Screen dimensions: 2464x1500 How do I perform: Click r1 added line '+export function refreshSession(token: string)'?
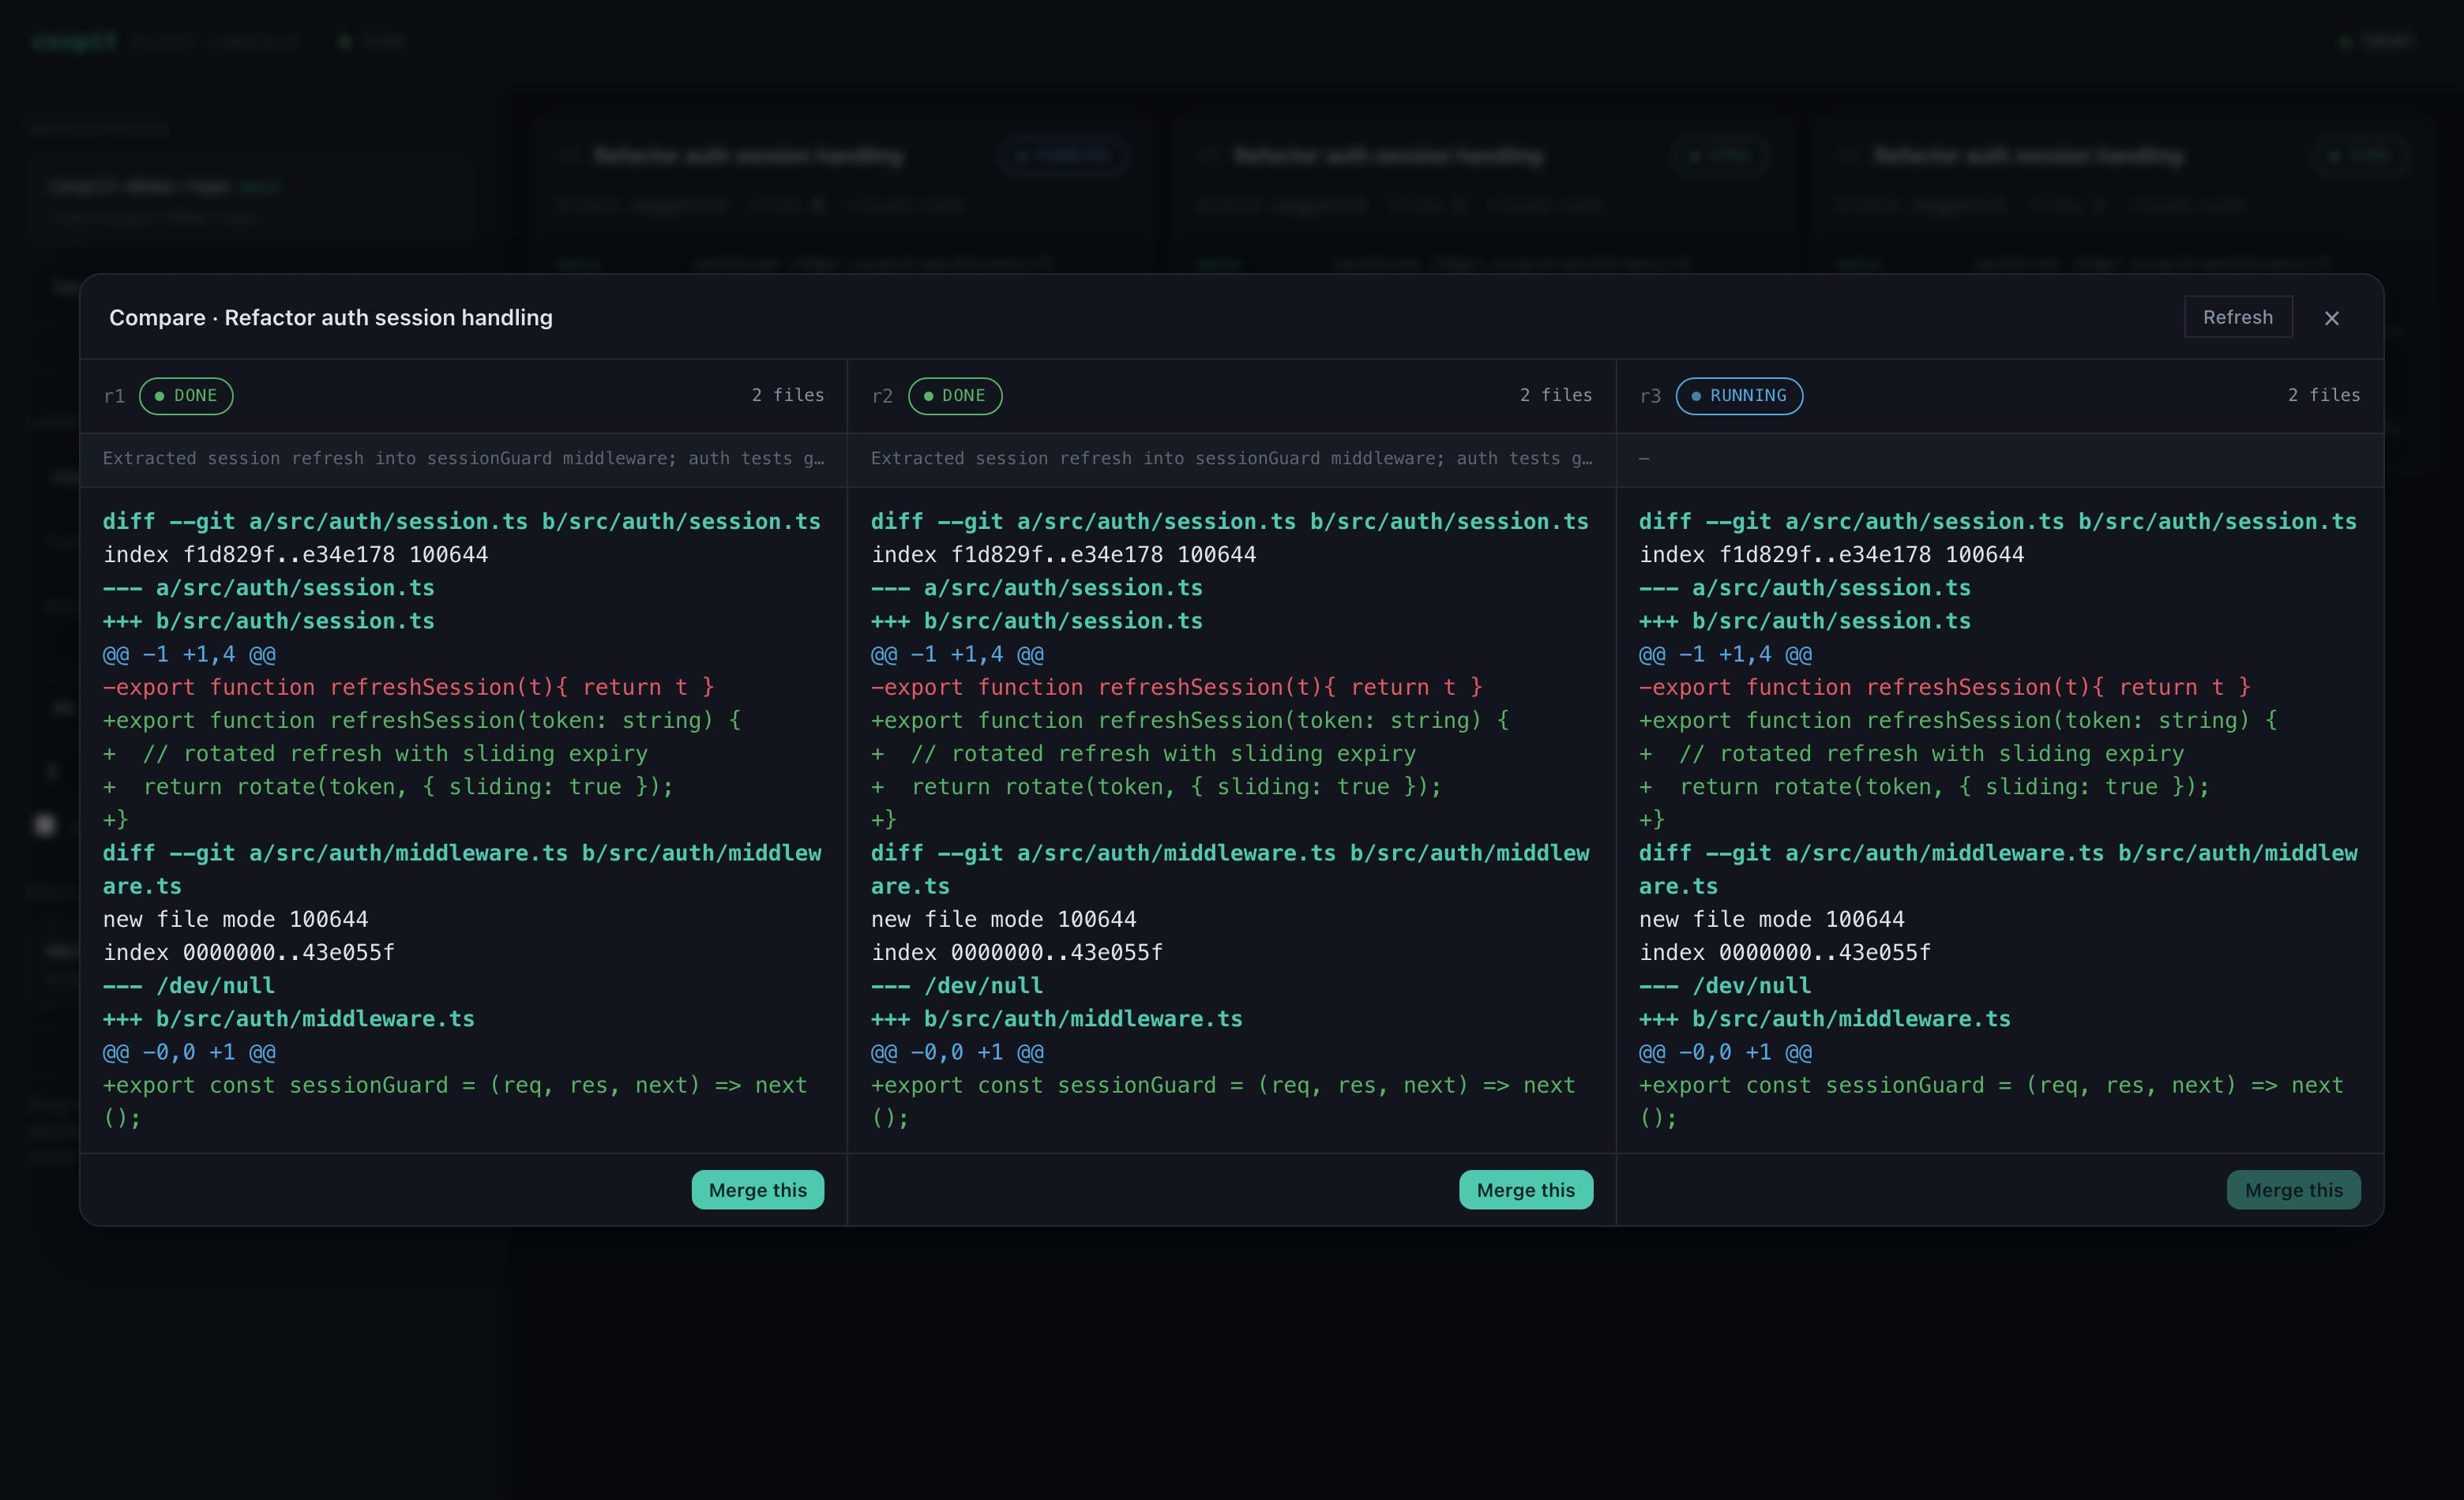[x=422, y=721]
